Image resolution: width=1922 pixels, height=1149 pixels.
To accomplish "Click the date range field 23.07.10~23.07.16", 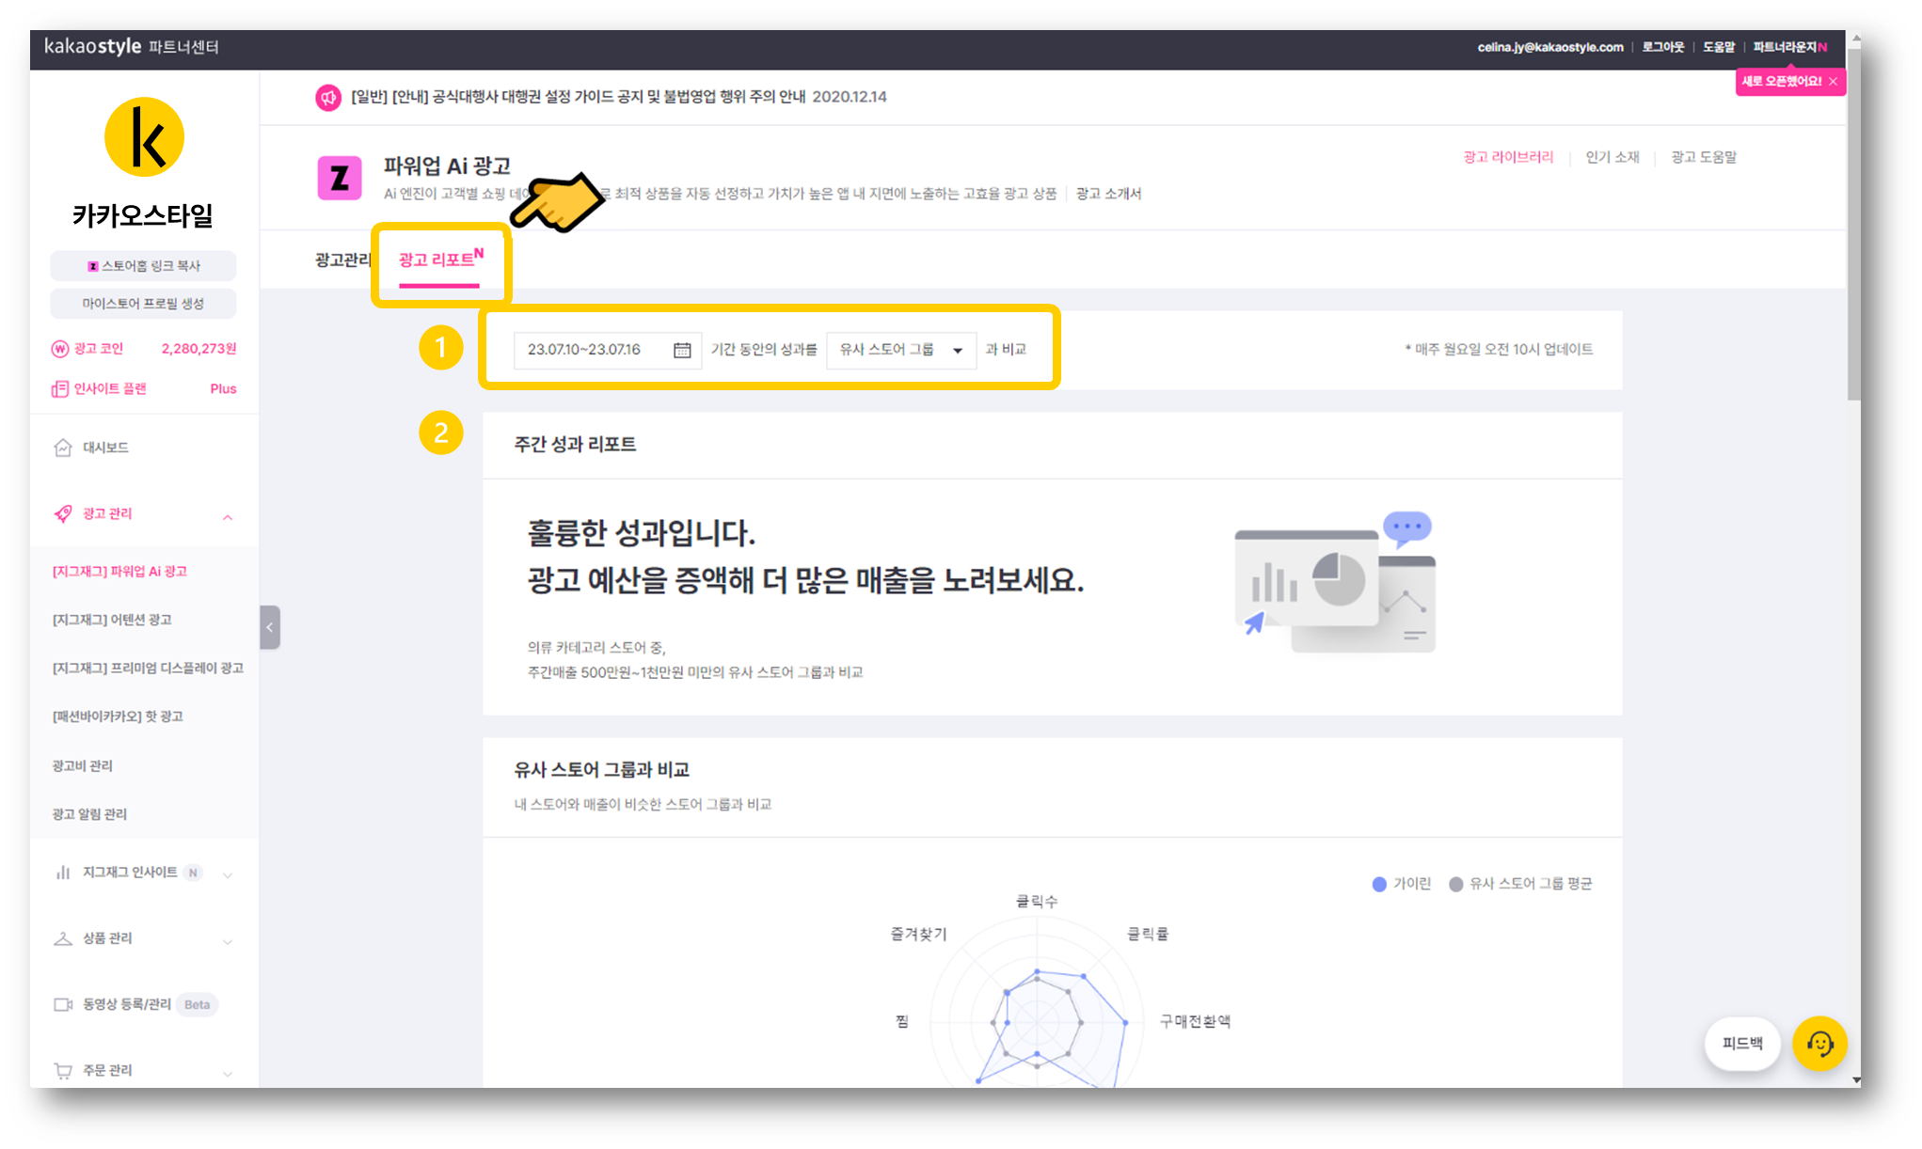I will [x=607, y=350].
